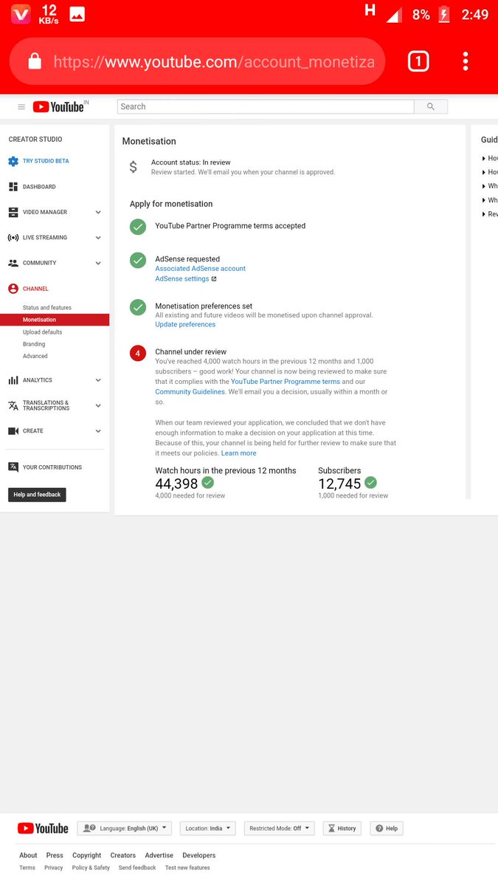Click the footer About link

pos(28,856)
